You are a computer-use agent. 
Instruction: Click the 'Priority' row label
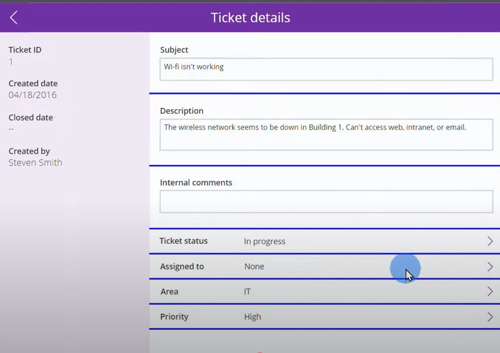pos(174,317)
